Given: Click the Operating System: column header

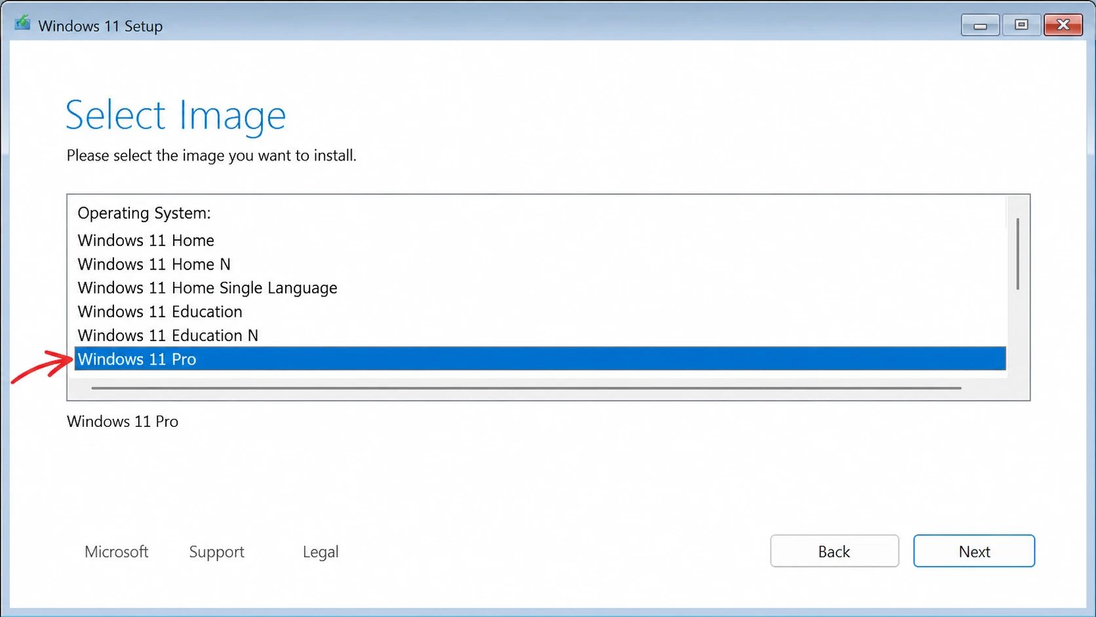Looking at the screenshot, I should pos(144,214).
